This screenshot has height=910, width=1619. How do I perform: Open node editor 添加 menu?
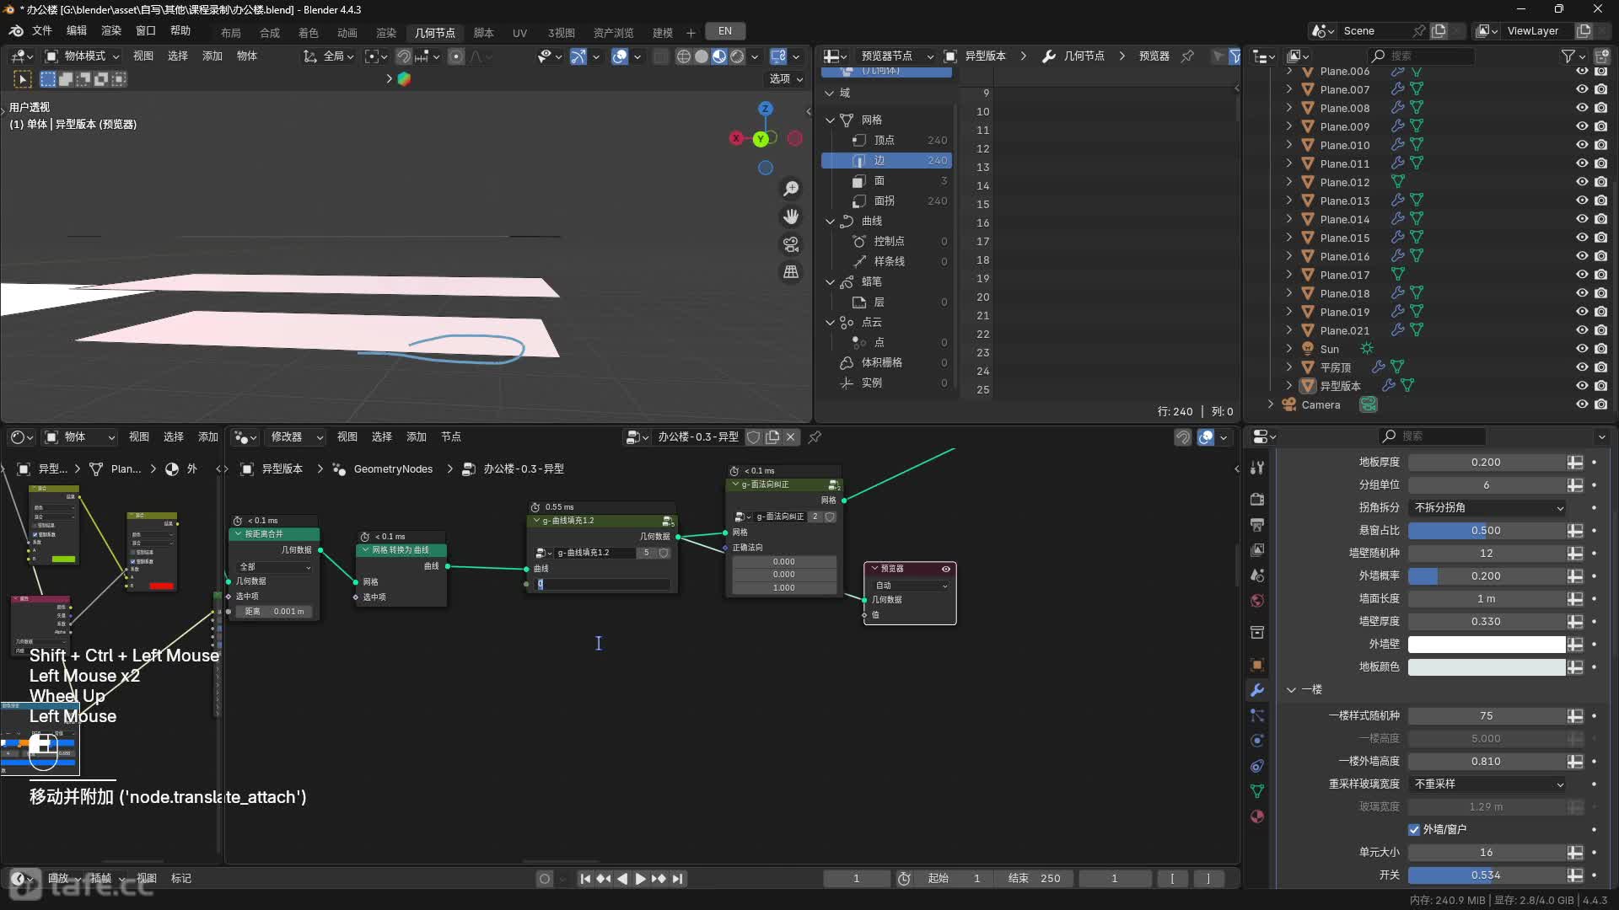click(x=417, y=436)
